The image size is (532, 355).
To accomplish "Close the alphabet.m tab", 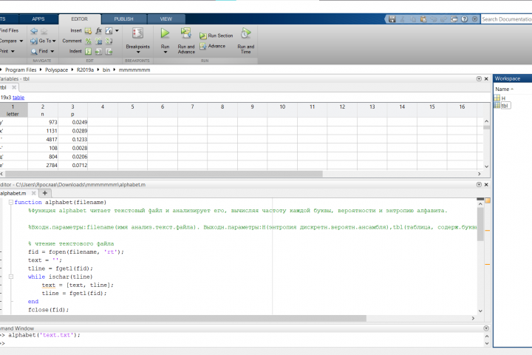I will (x=33, y=193).
